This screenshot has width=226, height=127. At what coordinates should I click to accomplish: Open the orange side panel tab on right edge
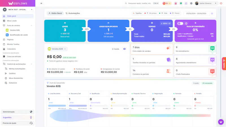224,64
